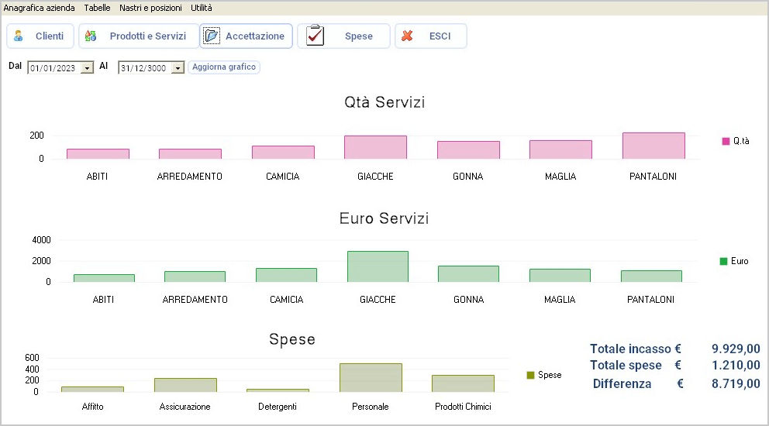Click the Spese checkmark icon
The image size is (769, 426).
315,36
